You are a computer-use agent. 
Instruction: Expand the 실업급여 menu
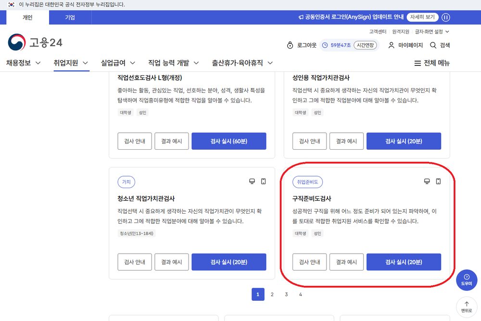(118, 63)
